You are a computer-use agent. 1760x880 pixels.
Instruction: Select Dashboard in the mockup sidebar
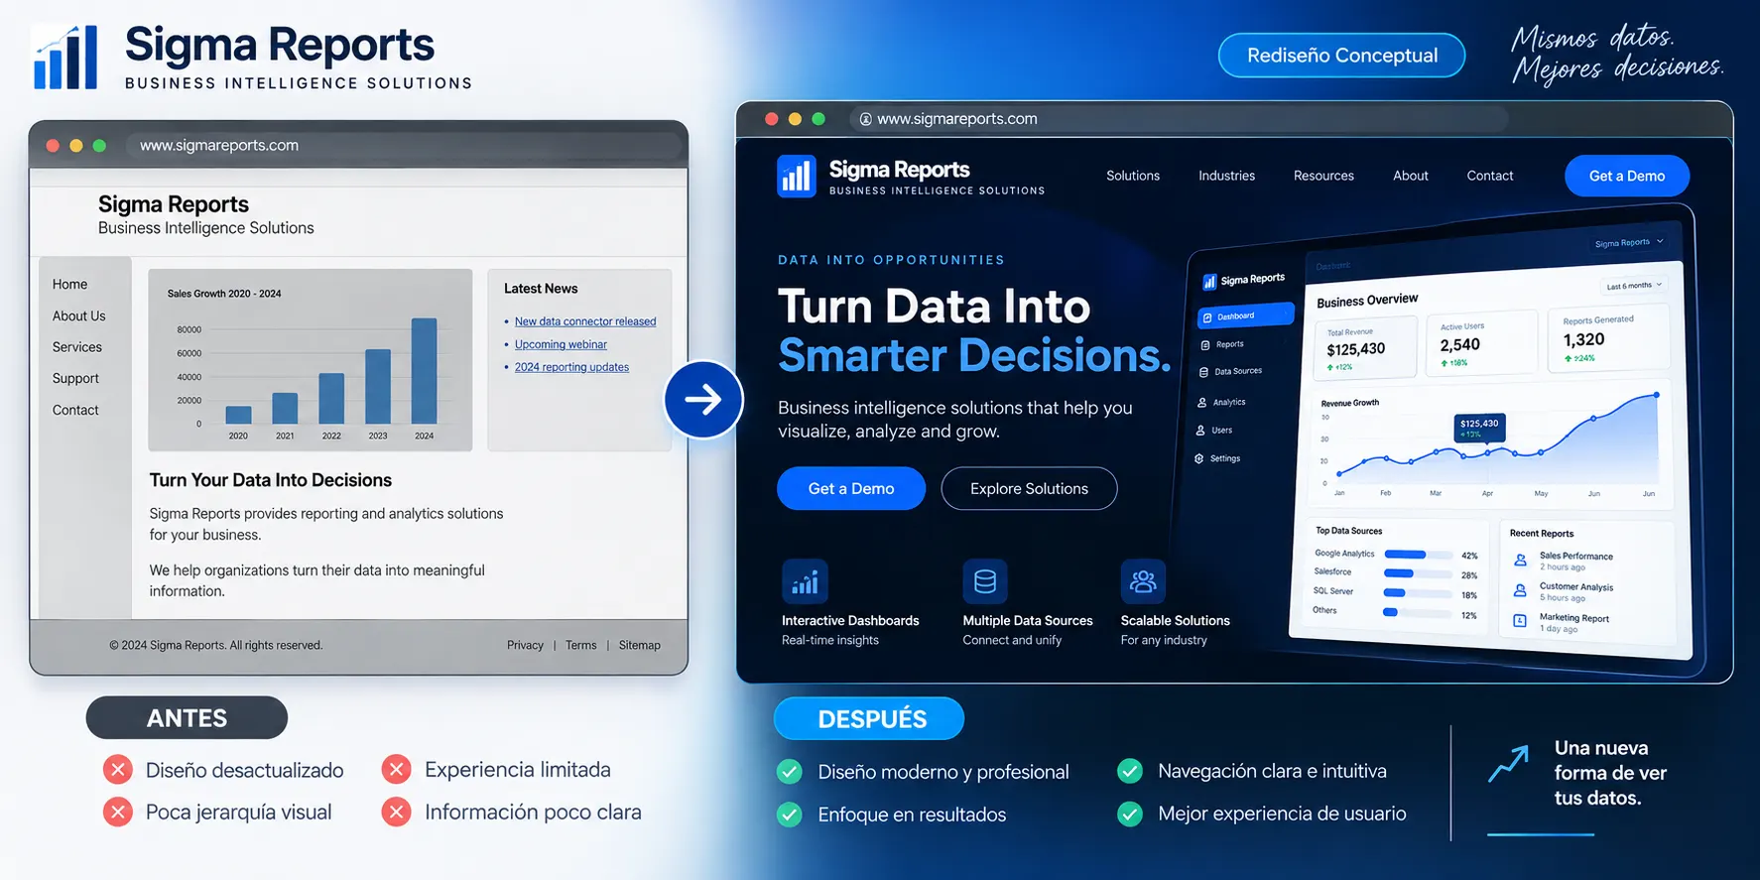[1246, 316]
